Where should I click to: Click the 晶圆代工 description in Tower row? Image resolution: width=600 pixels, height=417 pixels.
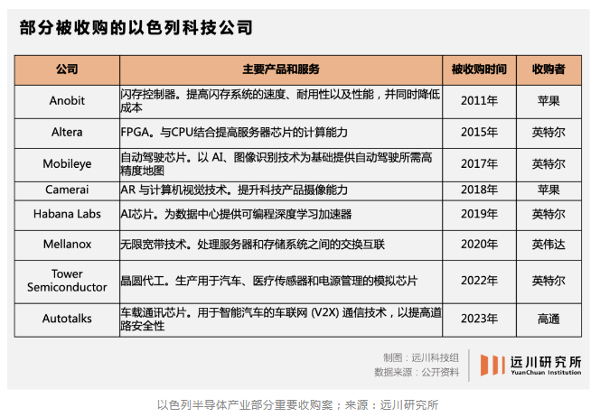[281, 281]
